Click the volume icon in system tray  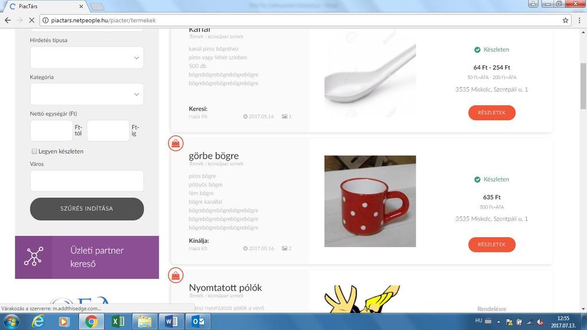540,322
